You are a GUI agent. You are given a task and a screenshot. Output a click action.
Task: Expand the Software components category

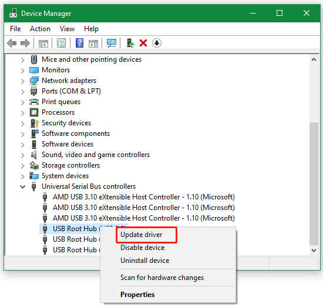click(x=23, y=134)
